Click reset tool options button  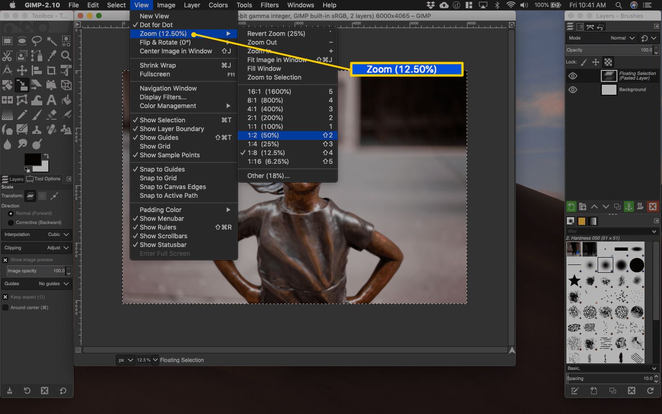pyautogui.click(x=63, y=391)
